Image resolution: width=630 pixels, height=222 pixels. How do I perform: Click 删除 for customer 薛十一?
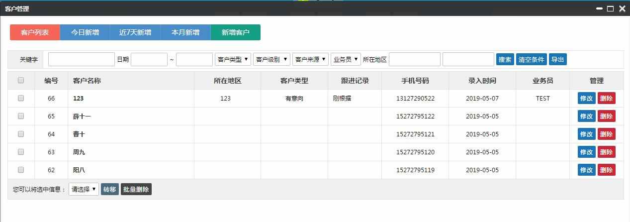[x=607, y=116]
